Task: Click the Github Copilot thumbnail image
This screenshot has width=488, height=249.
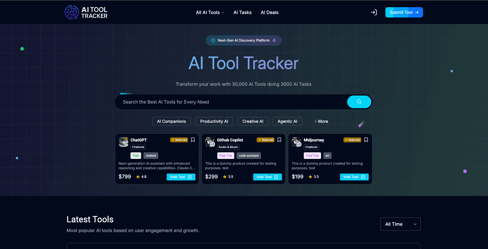Action: click(210, 142)
